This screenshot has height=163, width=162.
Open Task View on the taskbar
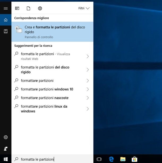tap(99, 159)
